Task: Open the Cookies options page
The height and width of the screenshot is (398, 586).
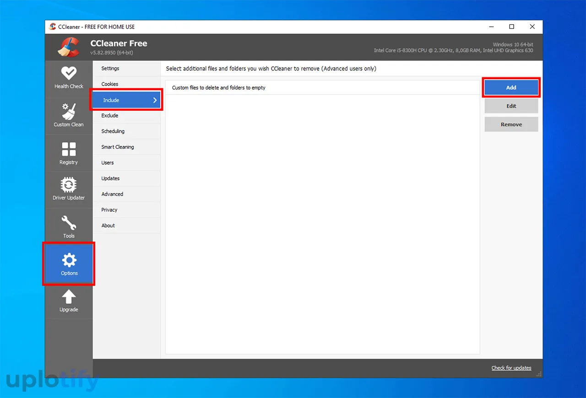Action: click(126, 84)
